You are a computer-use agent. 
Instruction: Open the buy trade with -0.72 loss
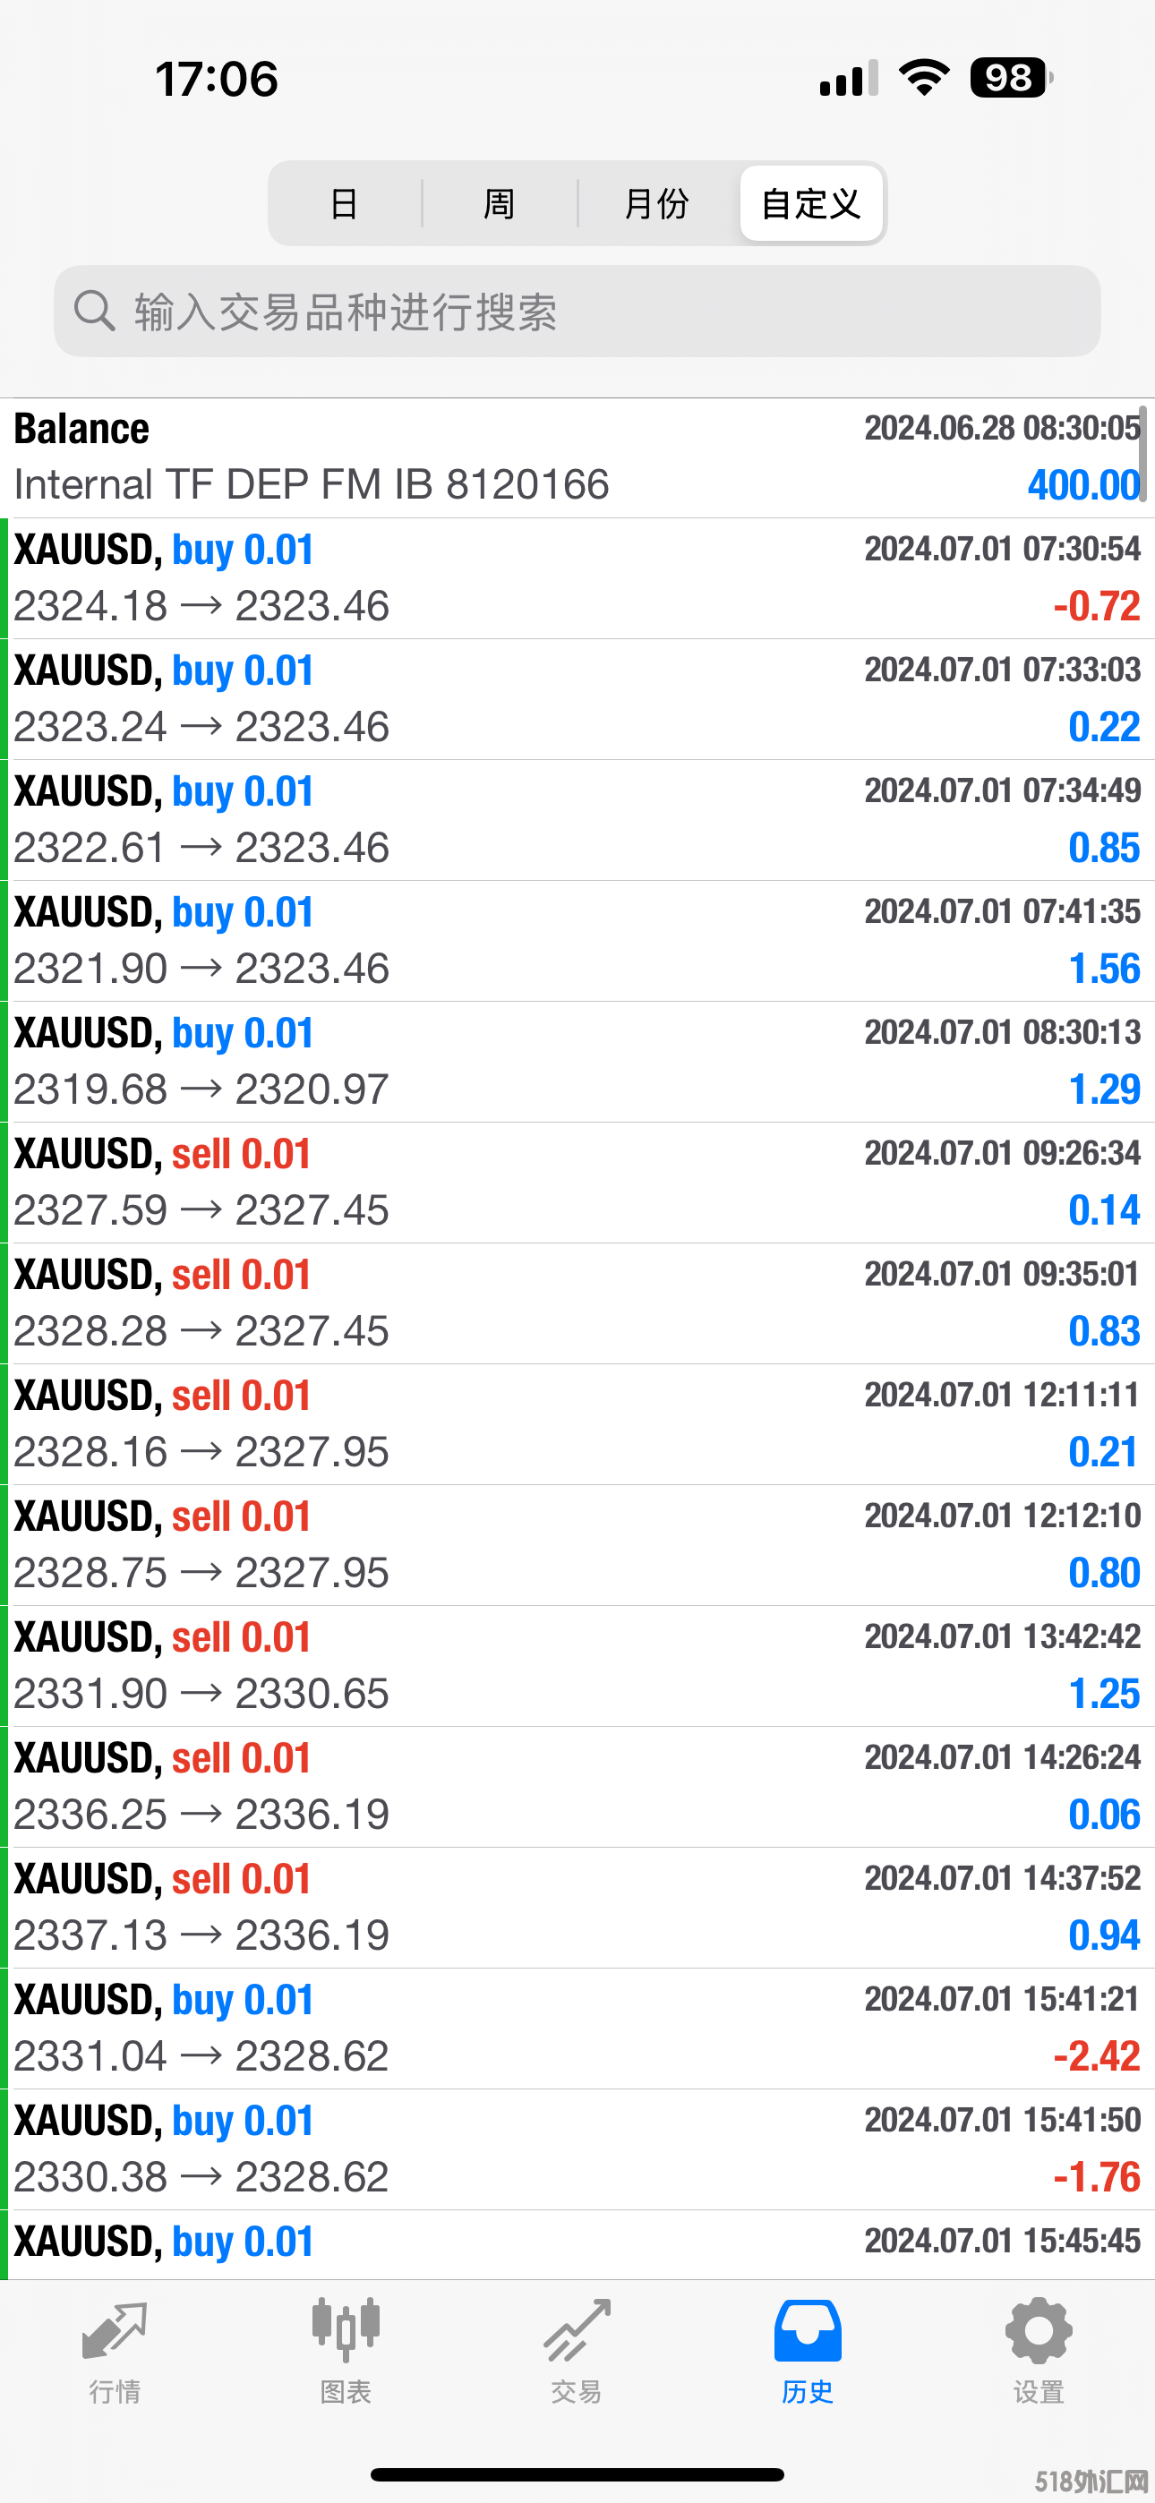(x=577, y=578)
